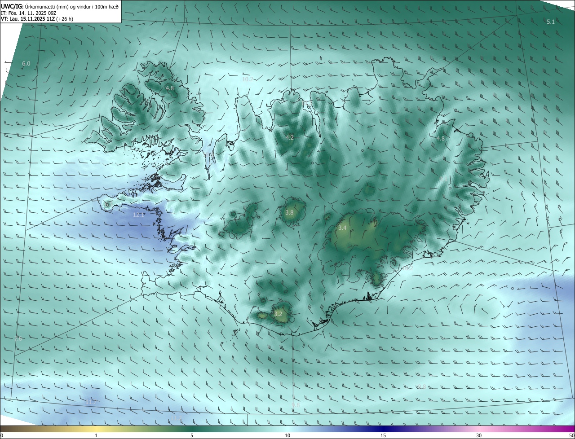
Task: Click the 4.8 value on the Westfjords peninsula
Action: point(169,88)
